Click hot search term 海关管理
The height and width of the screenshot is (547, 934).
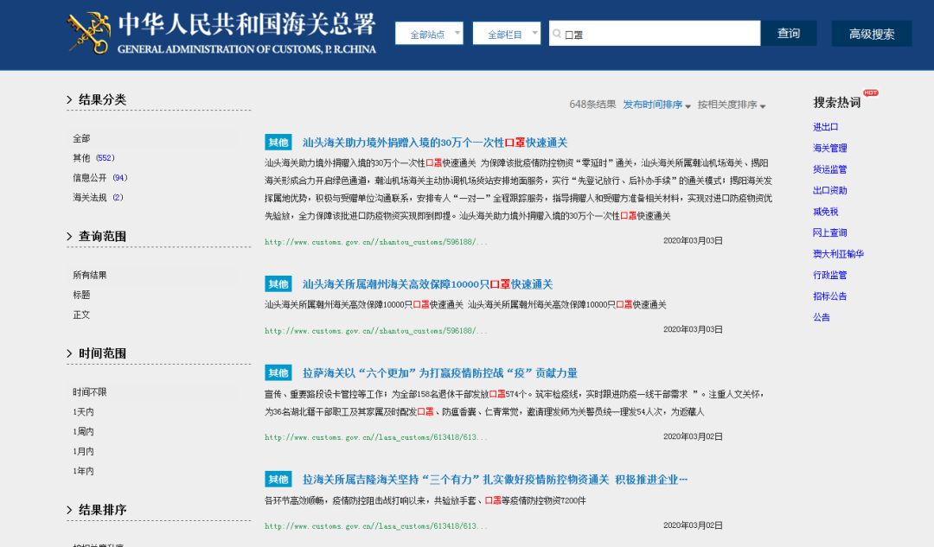coord(829,149)
